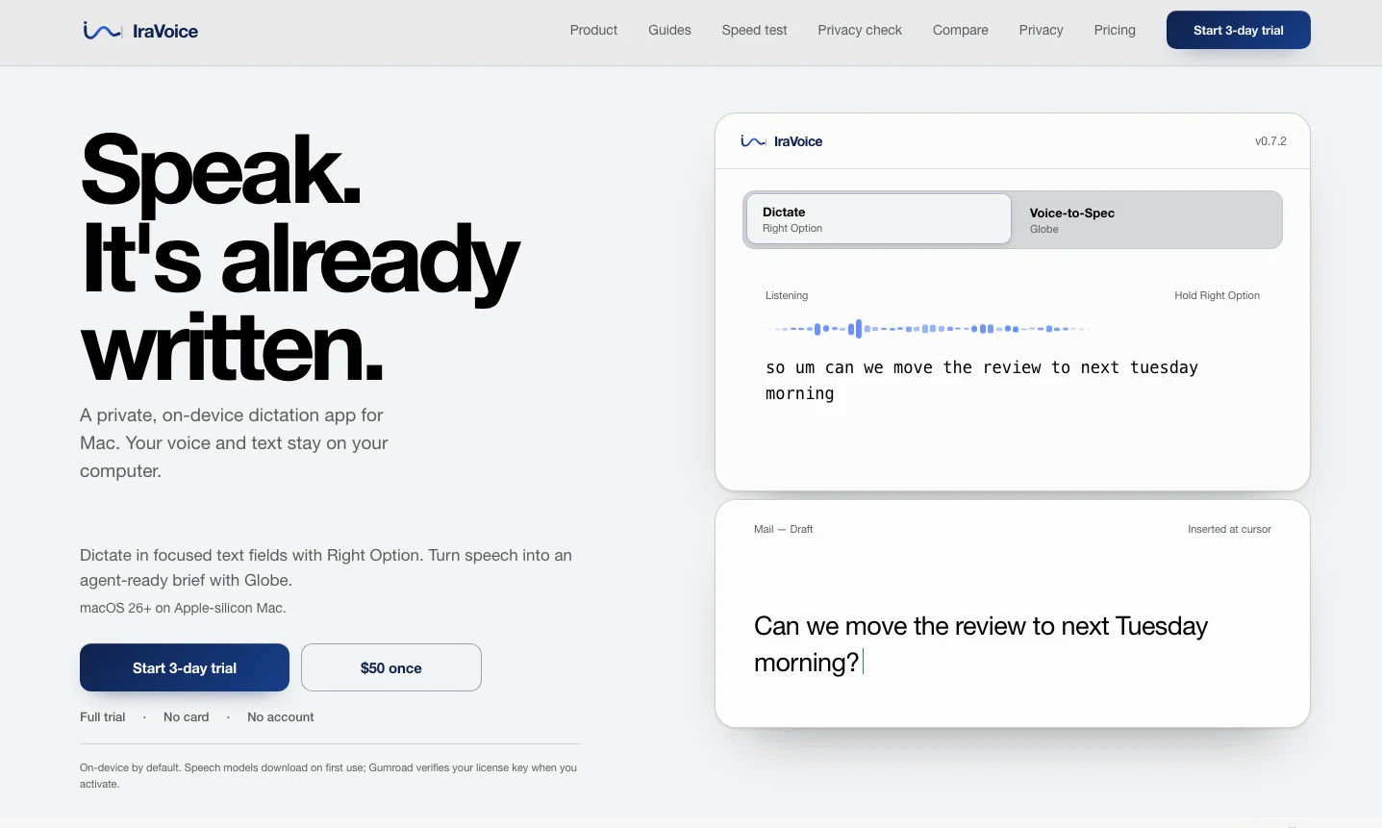1382x828 pixels.
Task: Go to the Pricing page
Action: point(1115,30)
